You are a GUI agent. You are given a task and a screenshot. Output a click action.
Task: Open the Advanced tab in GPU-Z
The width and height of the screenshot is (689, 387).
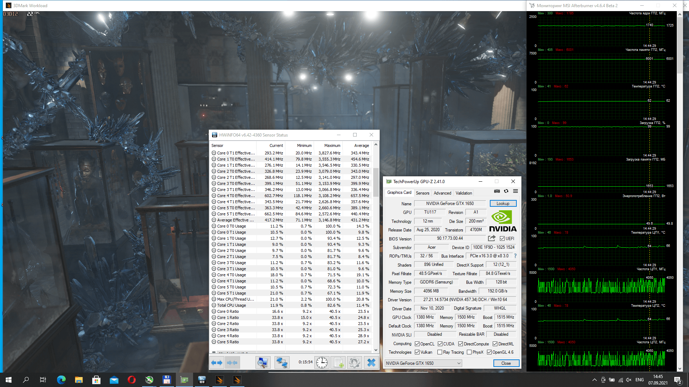442,193
